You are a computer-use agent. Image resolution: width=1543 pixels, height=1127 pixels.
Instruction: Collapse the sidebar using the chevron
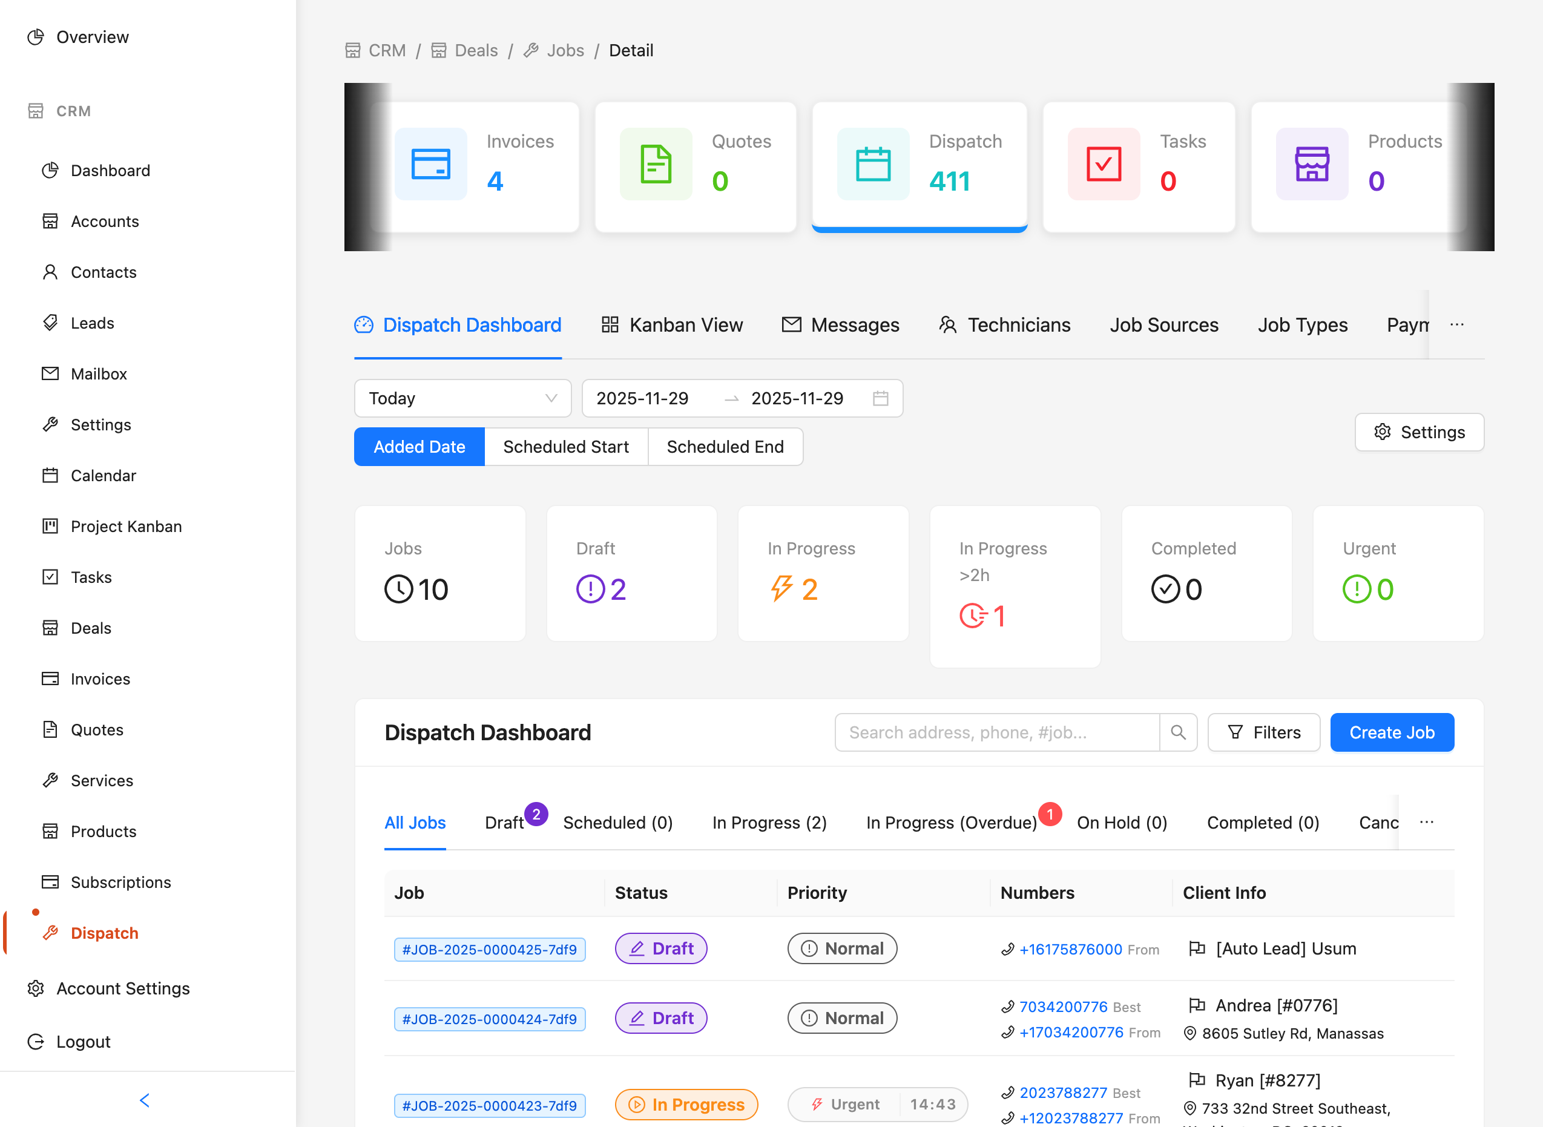click(144, 1100)
